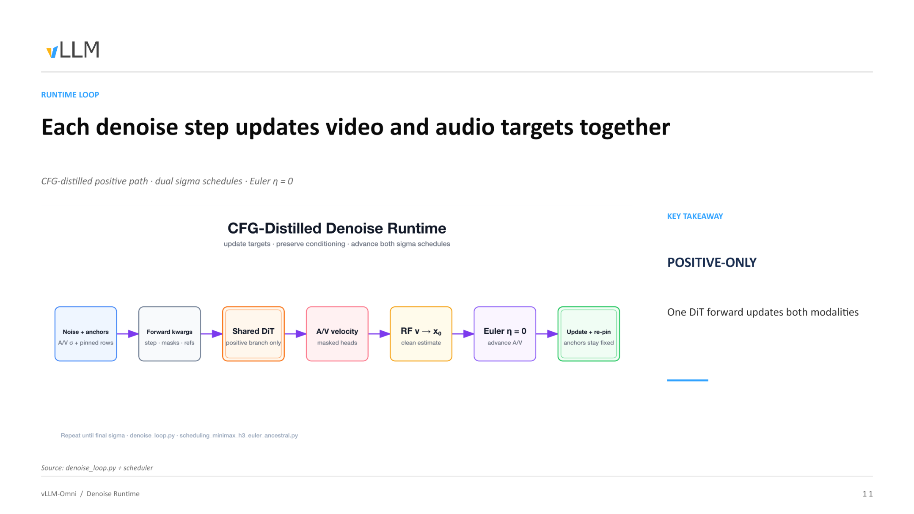Click the "vLLM-Omni / Denoise Runtime" footer
914x514 pixels.
(90, 494)
